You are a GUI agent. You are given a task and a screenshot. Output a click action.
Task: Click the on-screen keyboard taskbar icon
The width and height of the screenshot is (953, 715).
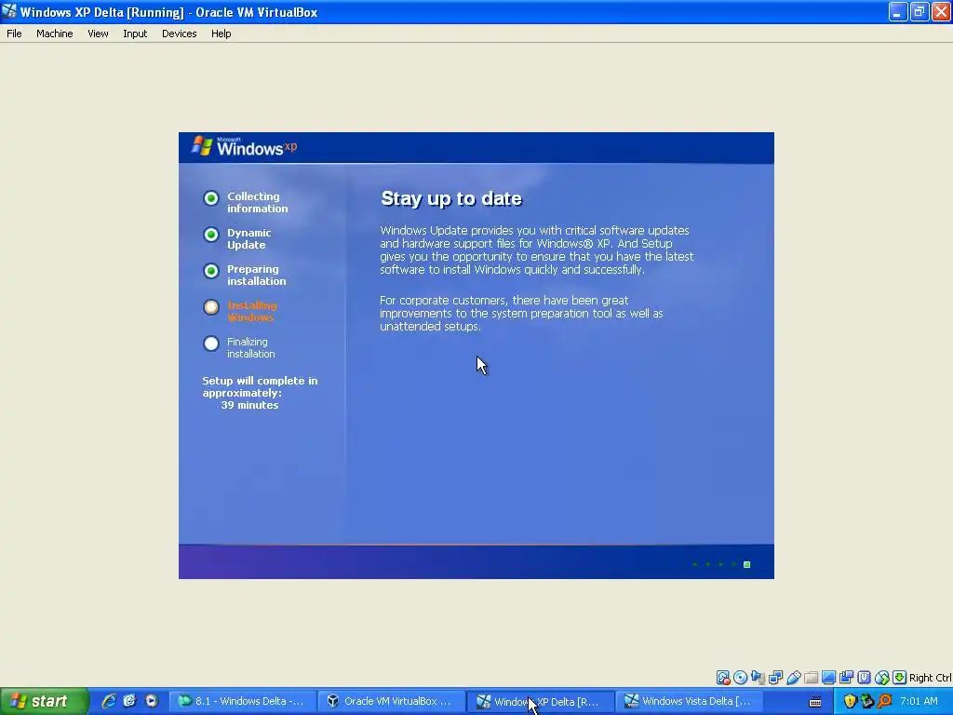click(x=815, y=702)
